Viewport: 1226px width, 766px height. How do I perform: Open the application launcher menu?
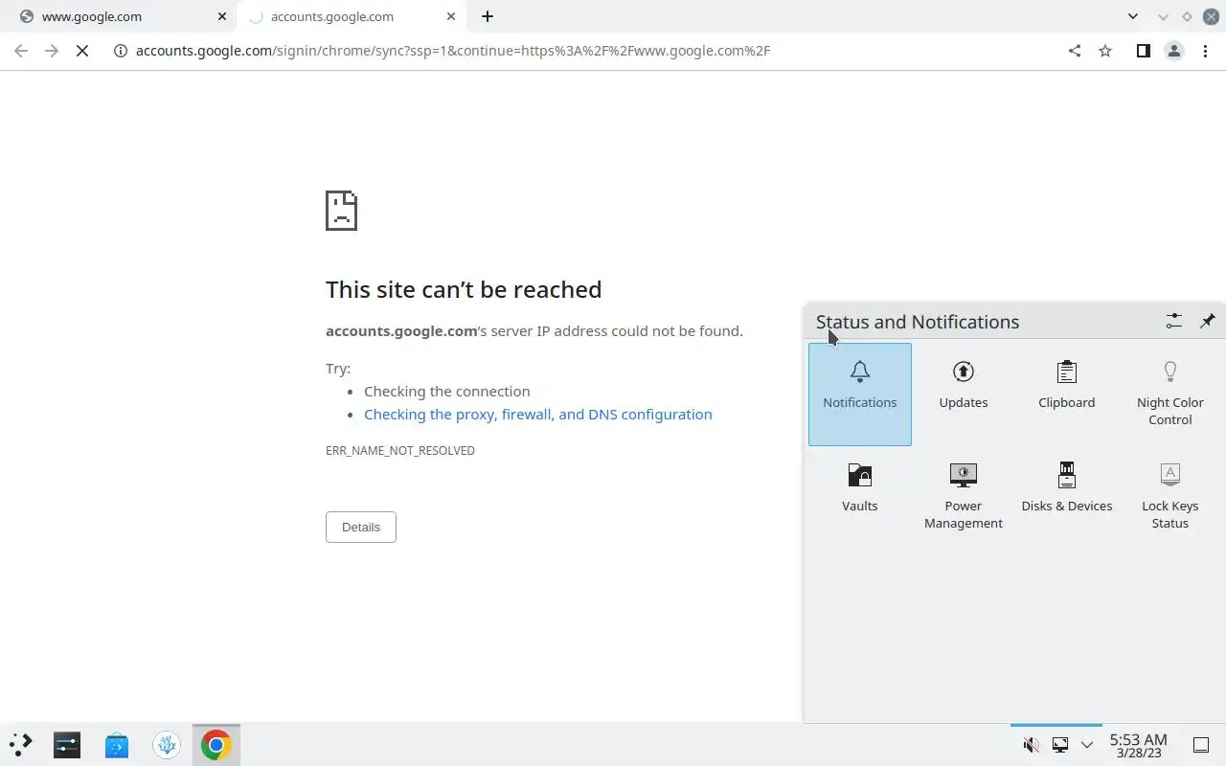(21, 744)
